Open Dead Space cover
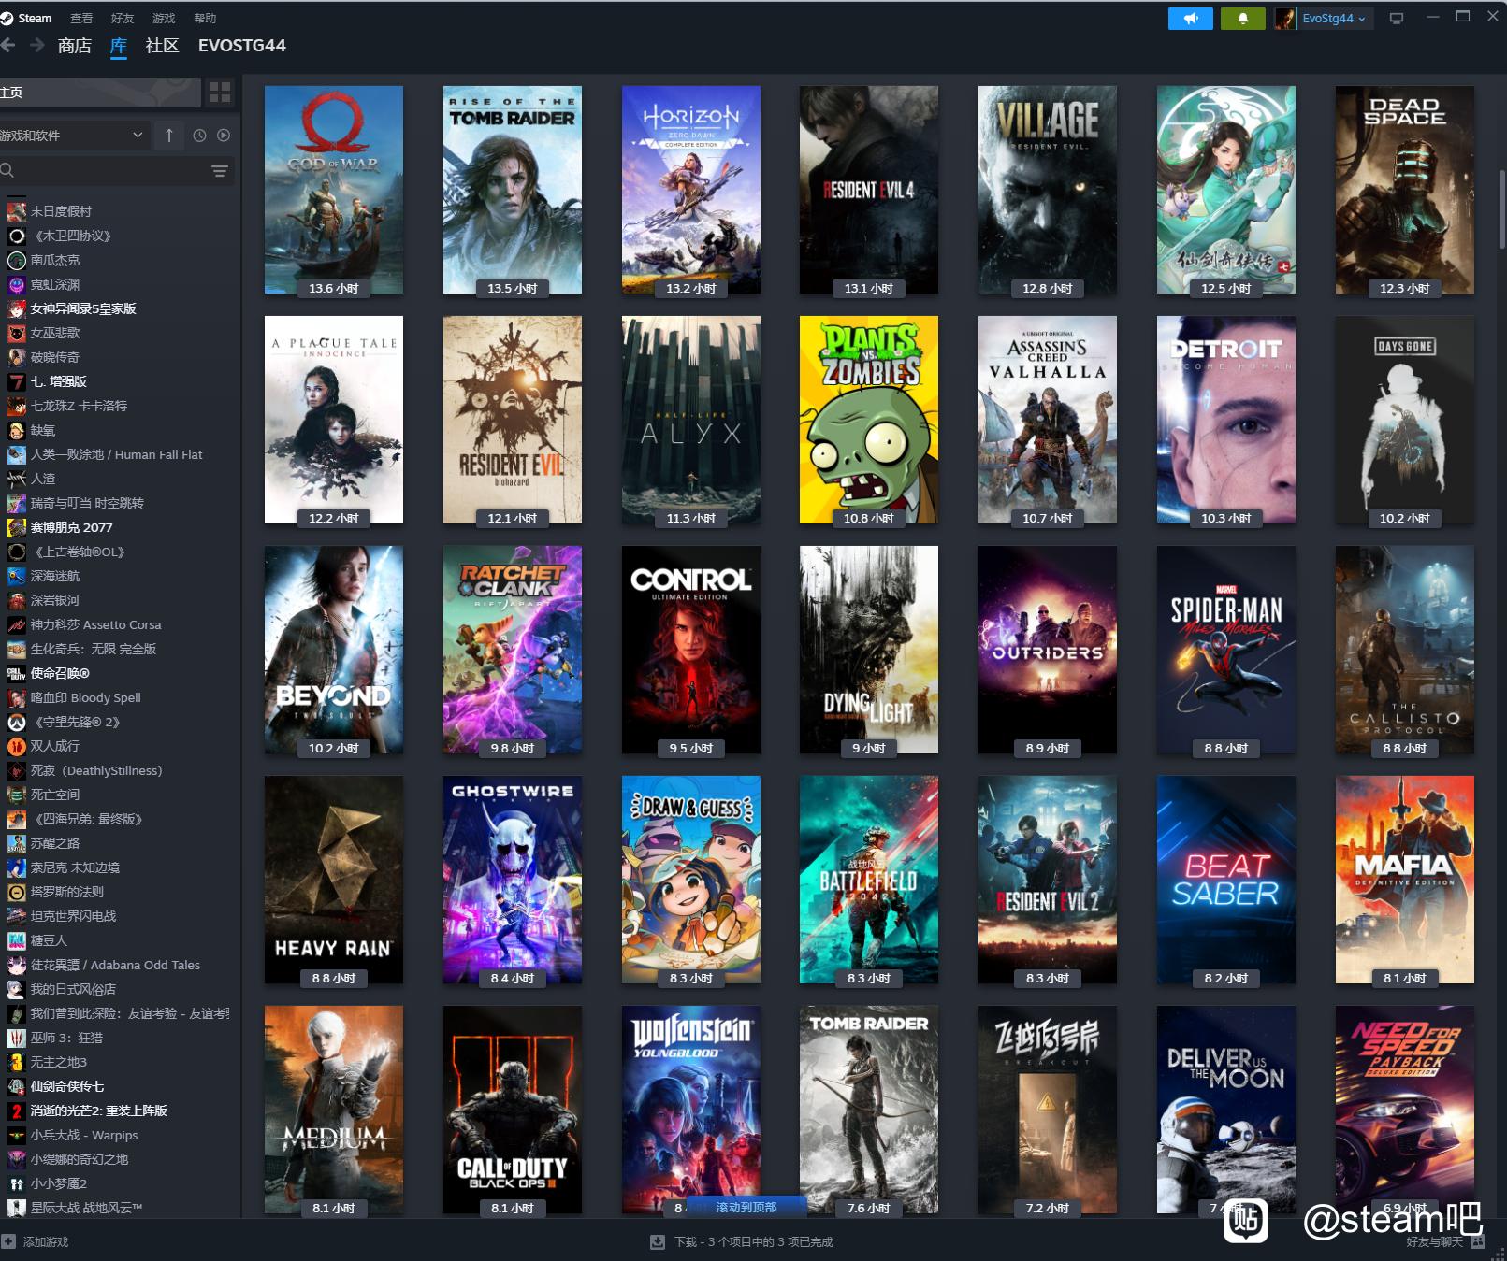 coord(1405,190)
